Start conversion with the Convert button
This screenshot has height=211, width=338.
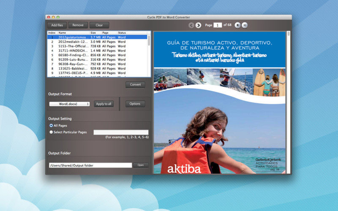pos(135,85)
